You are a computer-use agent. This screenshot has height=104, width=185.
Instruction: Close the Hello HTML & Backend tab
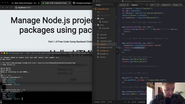[x=69, y=3]
